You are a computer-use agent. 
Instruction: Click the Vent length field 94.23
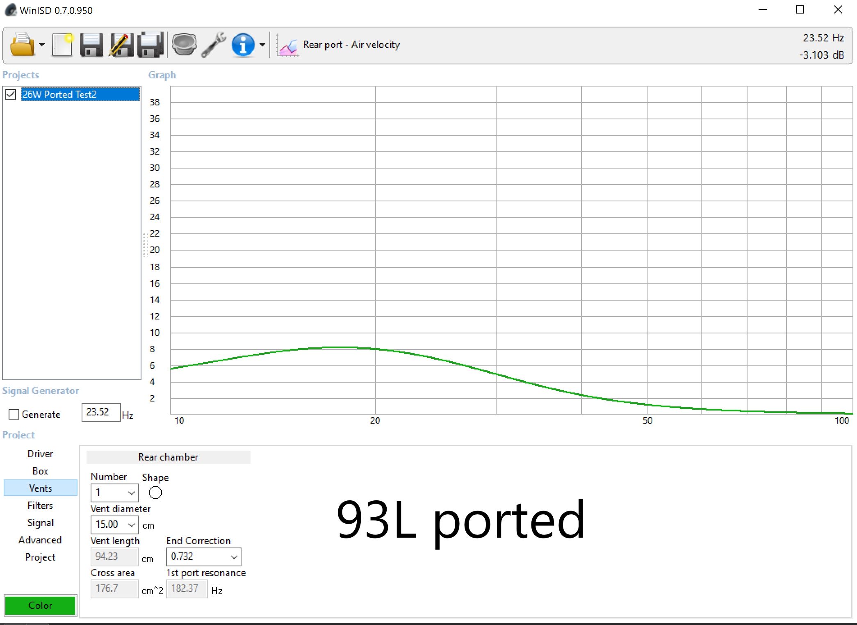[114, 557]
